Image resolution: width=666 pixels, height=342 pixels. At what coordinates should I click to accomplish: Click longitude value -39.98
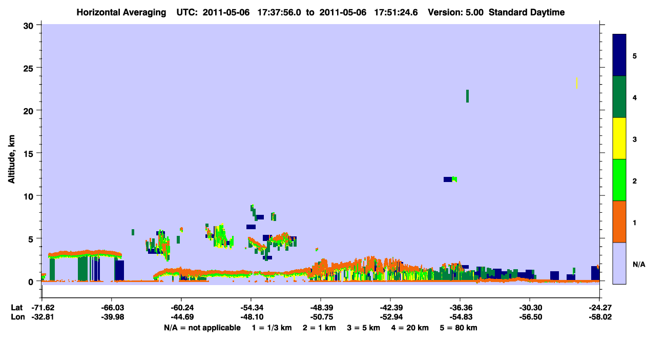click(x=112, y=317)
